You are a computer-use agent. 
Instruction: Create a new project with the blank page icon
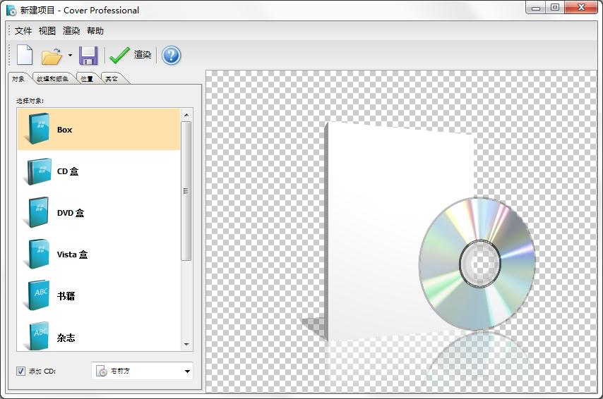tap(25, 55)
